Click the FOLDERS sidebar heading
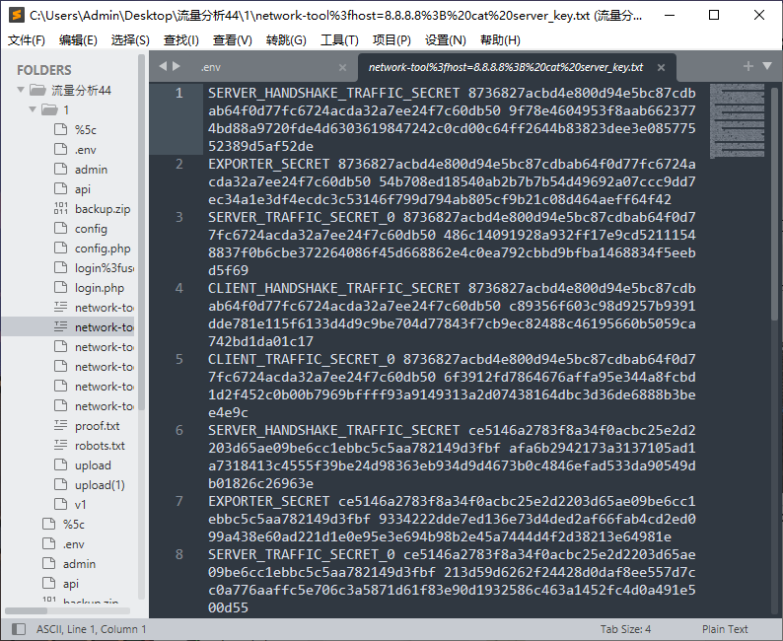 44,70
